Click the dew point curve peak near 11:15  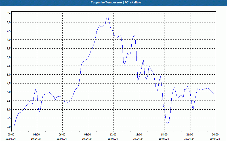click(x=108, y=17)
